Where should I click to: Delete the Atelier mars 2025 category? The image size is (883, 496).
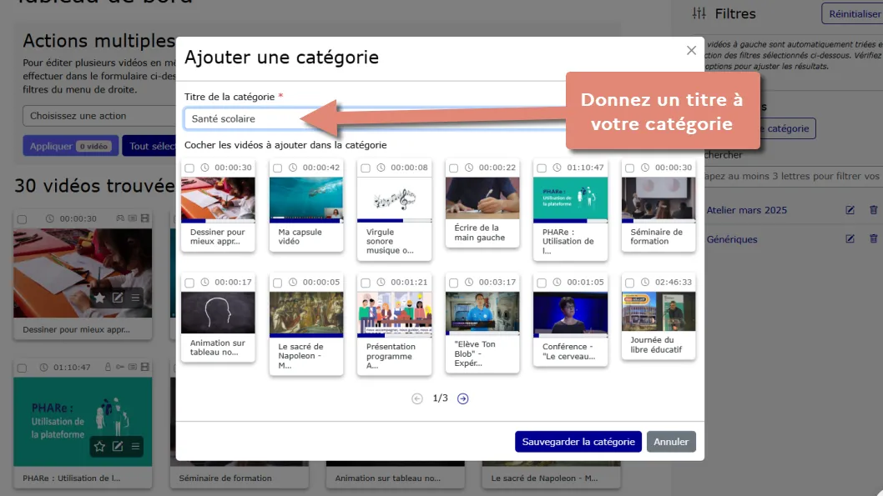874,210
